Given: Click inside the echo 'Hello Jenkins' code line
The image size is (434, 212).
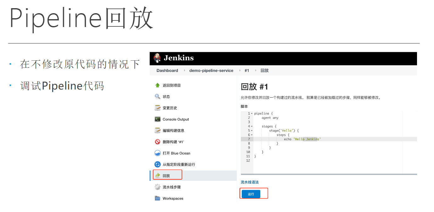Looking at the screenshot, I should [302, 139].
